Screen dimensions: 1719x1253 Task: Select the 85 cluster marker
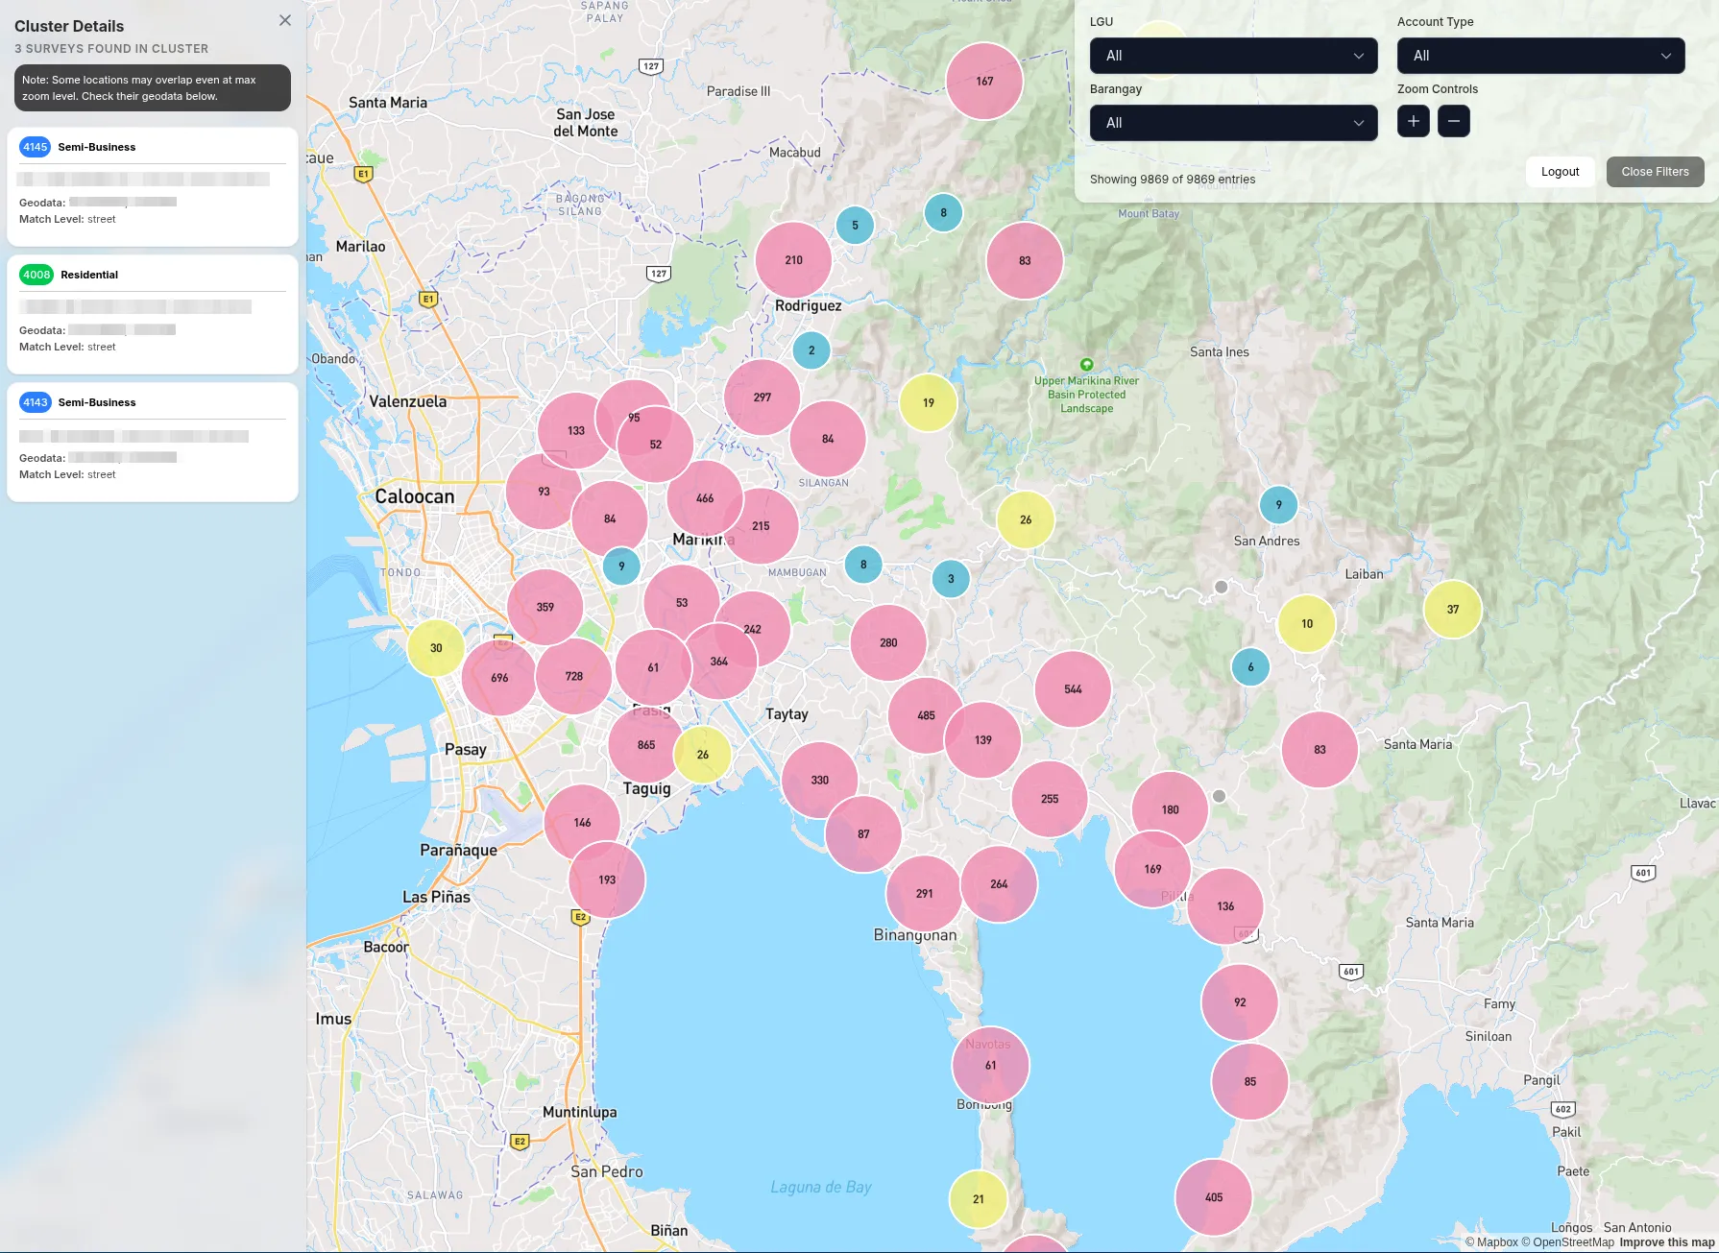1250,1082
